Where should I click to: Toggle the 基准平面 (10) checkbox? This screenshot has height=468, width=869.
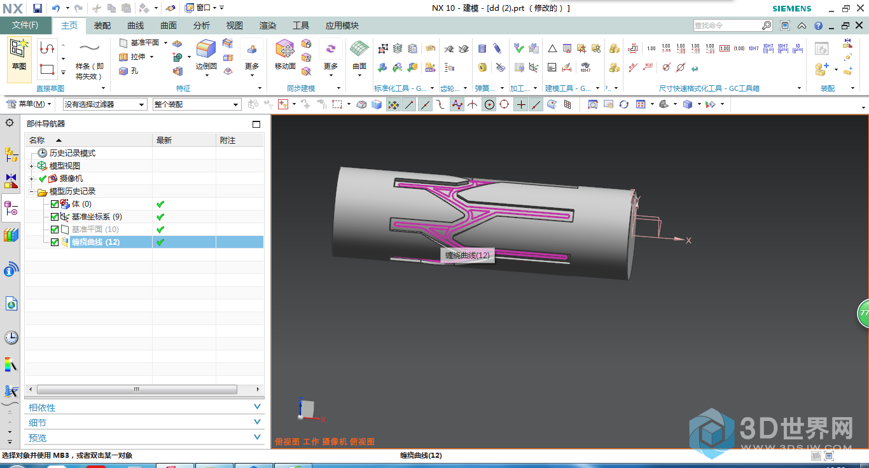point(55,230)
